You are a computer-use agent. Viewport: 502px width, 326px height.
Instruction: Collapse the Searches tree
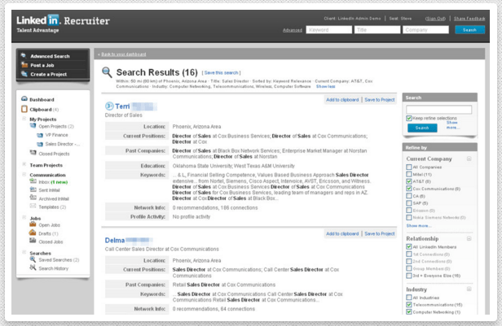(24, 252)
